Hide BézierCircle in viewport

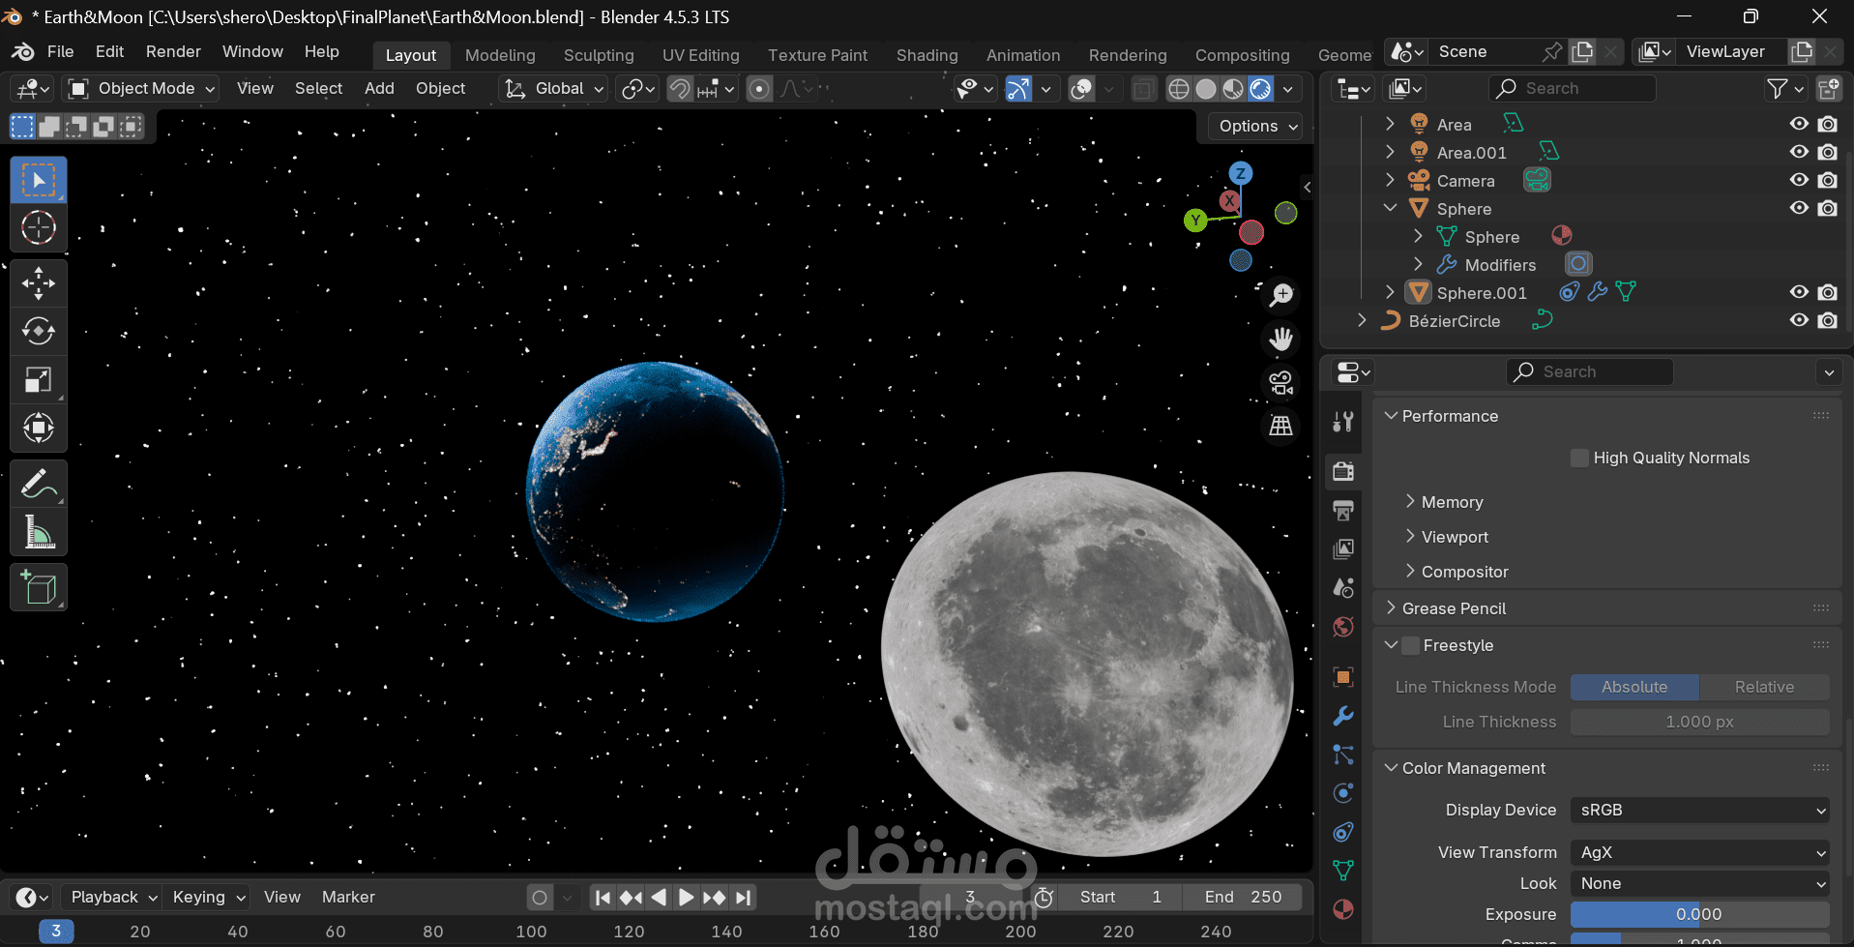click(1799, 320)
